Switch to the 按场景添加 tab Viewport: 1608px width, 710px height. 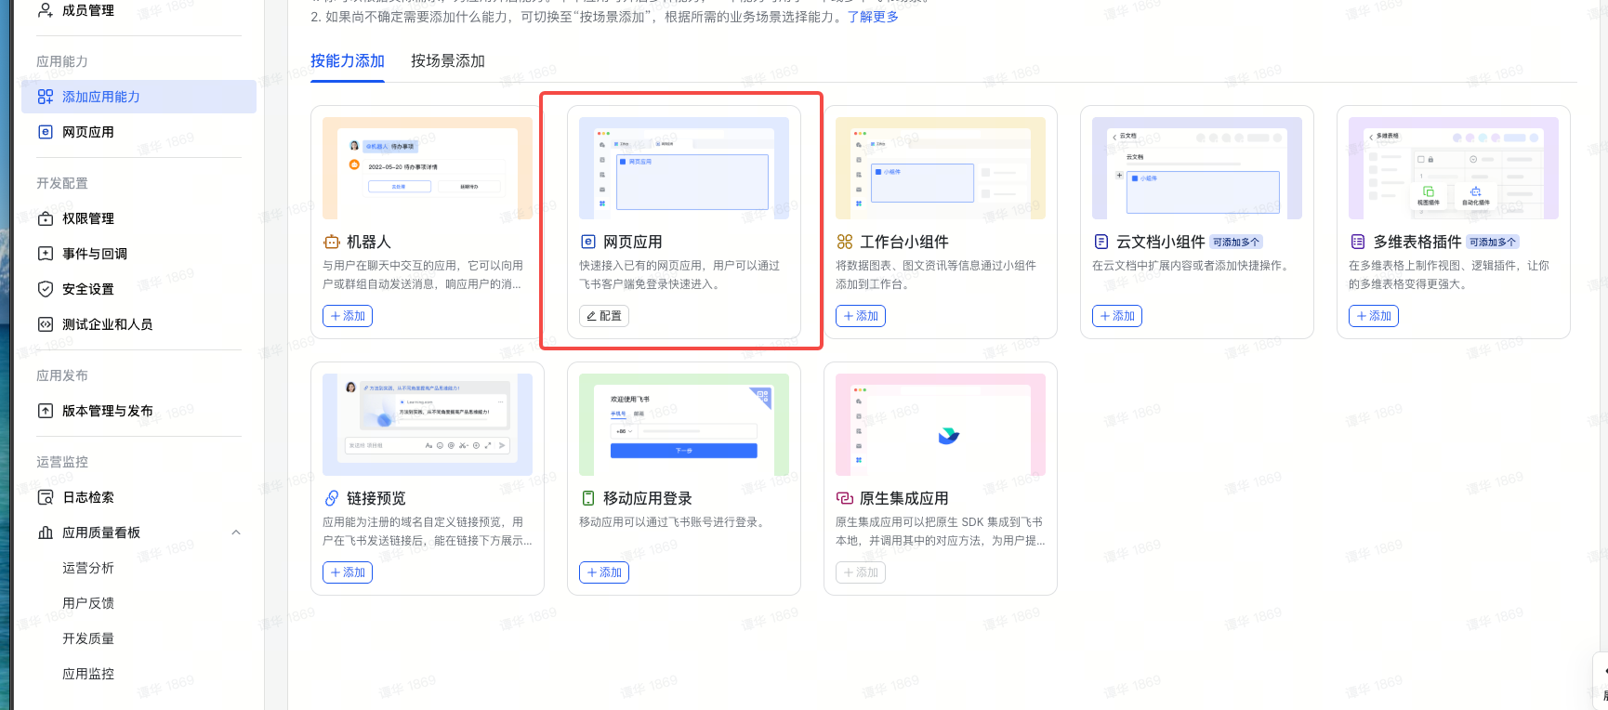click(x=448, y=61)
